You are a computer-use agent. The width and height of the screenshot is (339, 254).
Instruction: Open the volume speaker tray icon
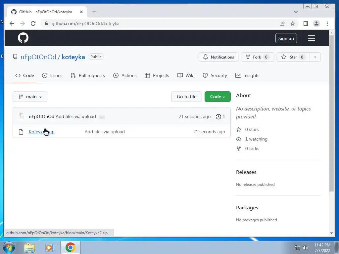306,248
